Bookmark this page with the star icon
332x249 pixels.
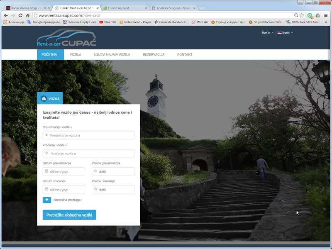pyautogui.click(x=302, y=15)
